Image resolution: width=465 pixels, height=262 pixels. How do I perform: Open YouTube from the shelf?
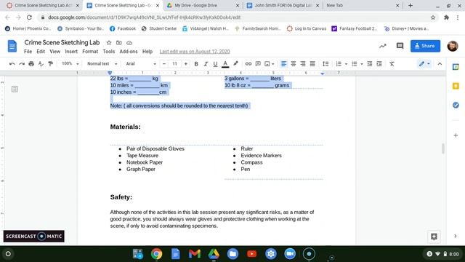tap(252, 254)
